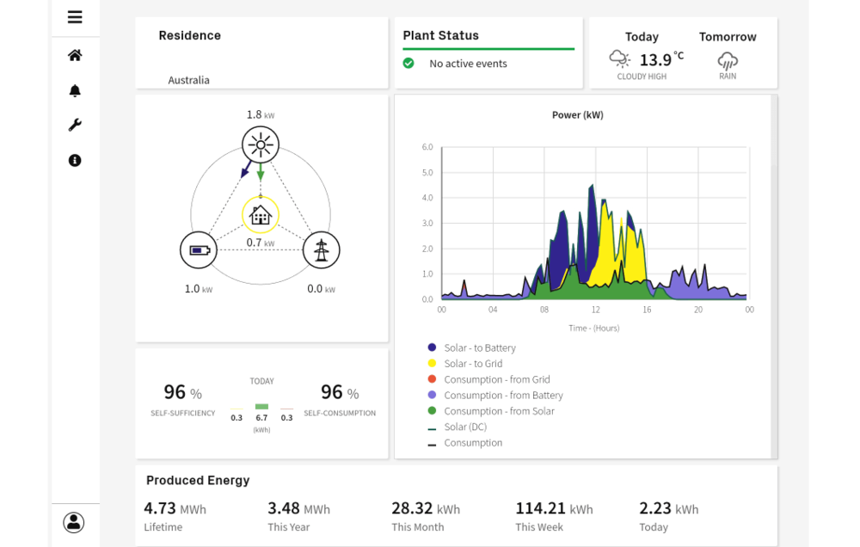
Task: Open the navigation hamburger menu
Action: click(x=75, y=17)
